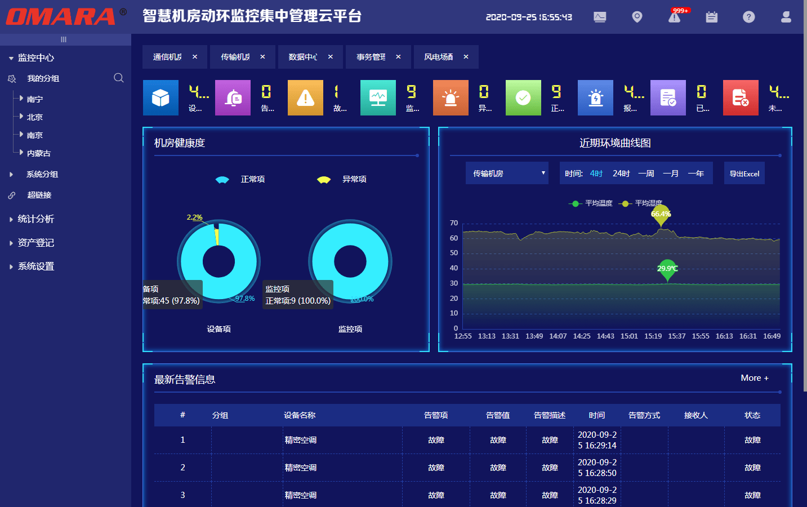The width and height of the screenshot is (807, 507).
Task: Select the 4时 time range
Action: point(596,174)
